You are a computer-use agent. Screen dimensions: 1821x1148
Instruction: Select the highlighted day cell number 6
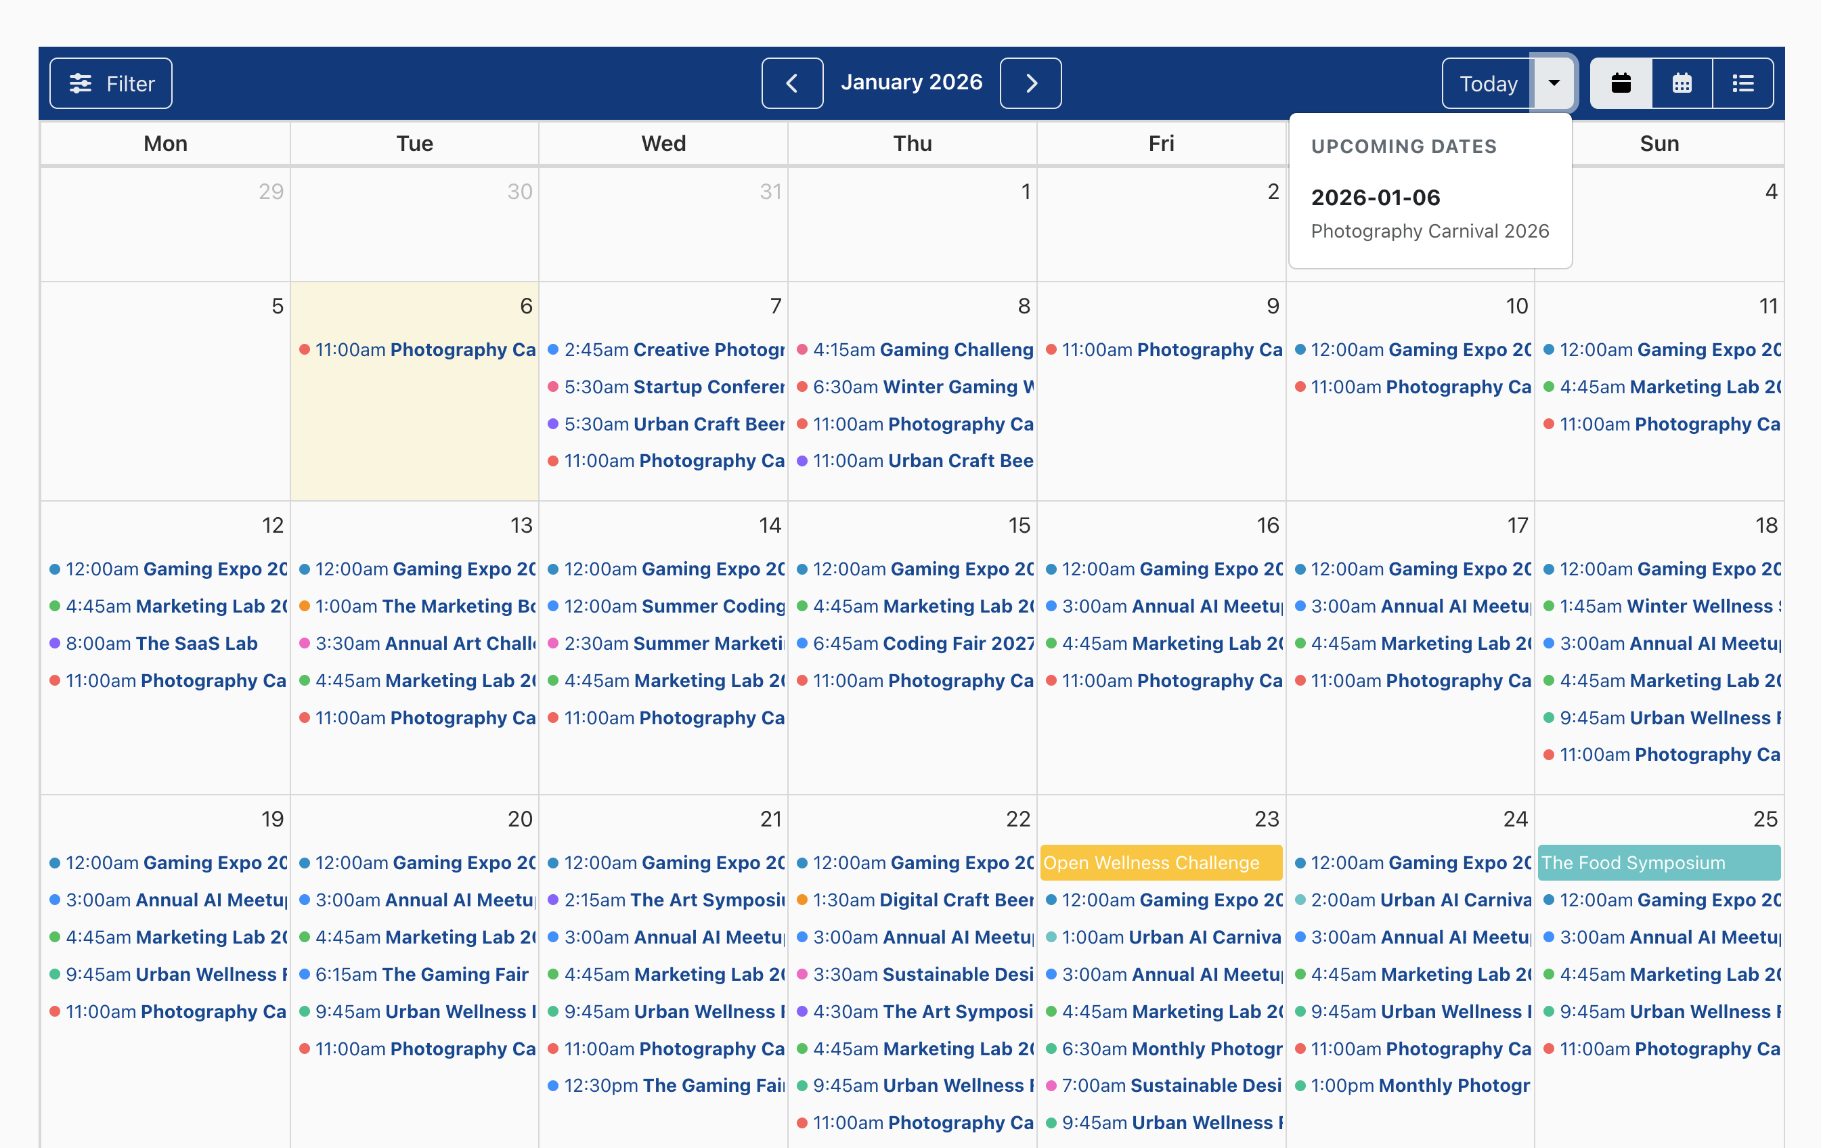pos(527,306)
